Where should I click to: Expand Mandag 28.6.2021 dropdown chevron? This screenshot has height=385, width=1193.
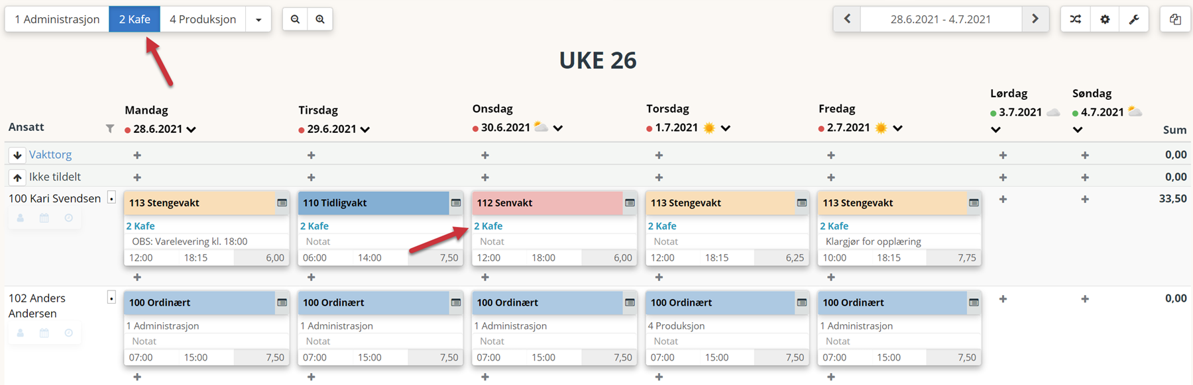(x=192, y=130)
